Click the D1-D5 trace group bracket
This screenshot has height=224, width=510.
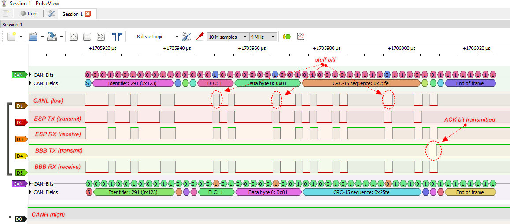[9, 139]
